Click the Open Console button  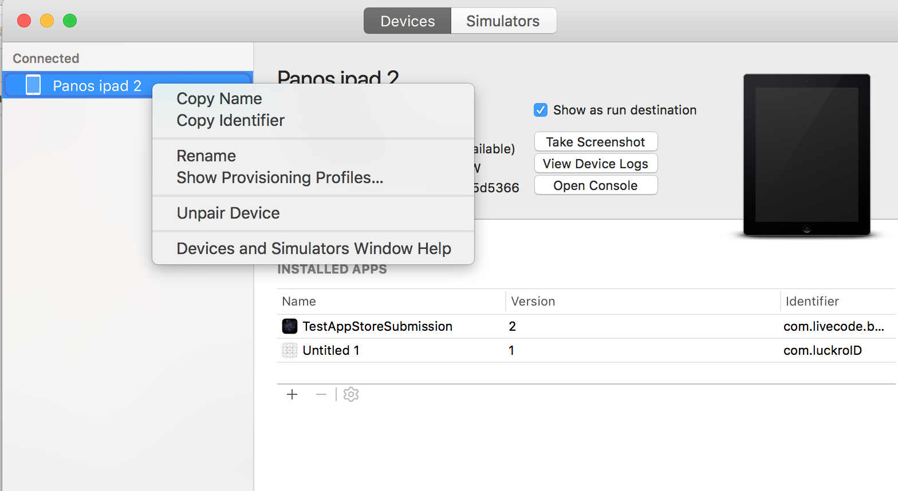click(x=596, y=185)
